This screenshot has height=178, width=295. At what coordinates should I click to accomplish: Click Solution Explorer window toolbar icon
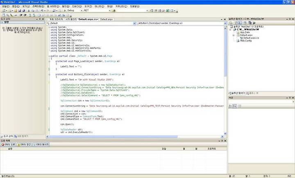click(x=152, y=11)
